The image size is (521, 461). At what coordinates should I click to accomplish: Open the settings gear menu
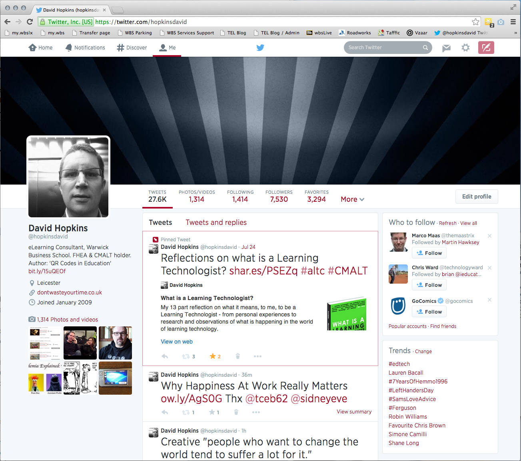pyautogui.click(x=465, y=48)
